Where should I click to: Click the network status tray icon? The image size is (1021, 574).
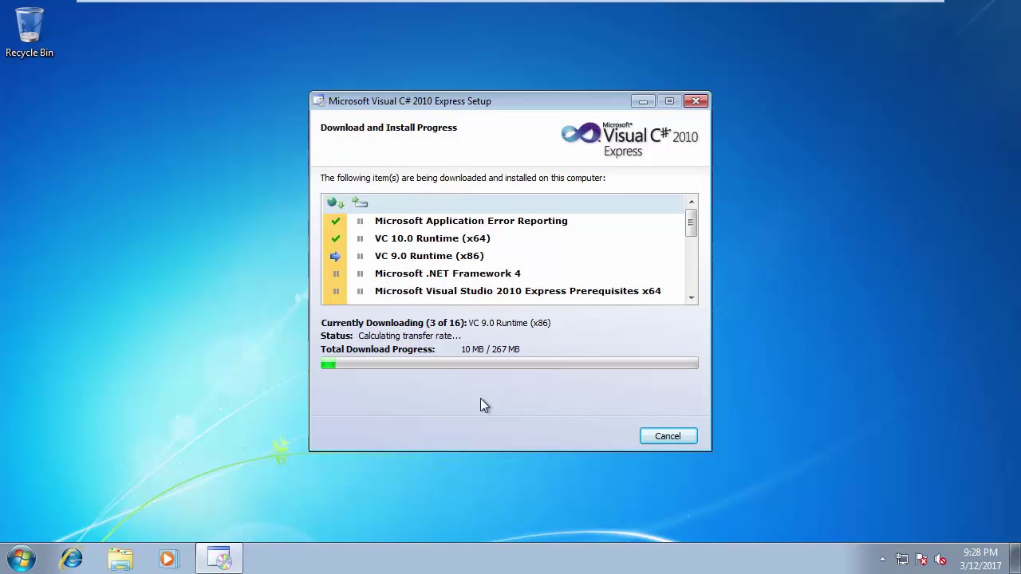(x=902, y=560)
